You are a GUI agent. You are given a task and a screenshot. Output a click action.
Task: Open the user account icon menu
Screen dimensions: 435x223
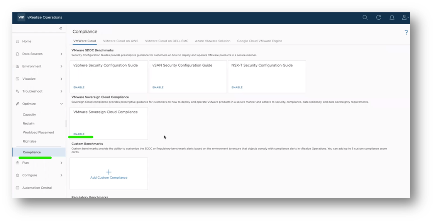405,17
